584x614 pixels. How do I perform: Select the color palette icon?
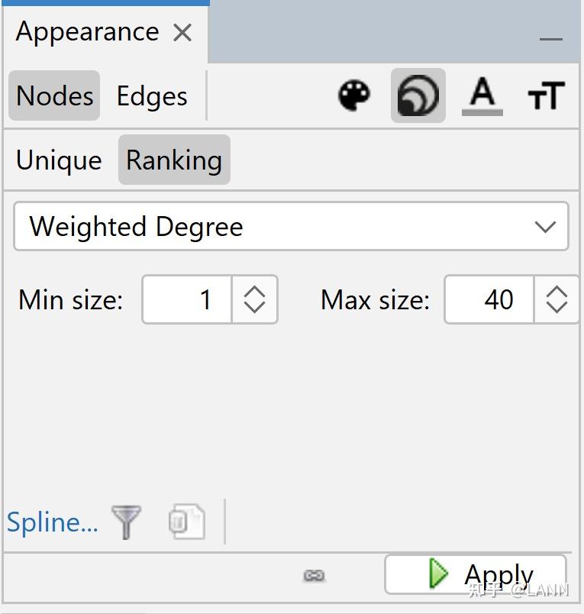(x=353, y=96)
